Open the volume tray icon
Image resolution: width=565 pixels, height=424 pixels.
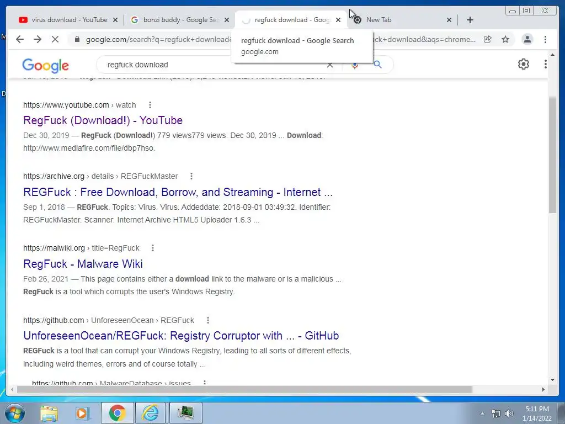[509, 414]
